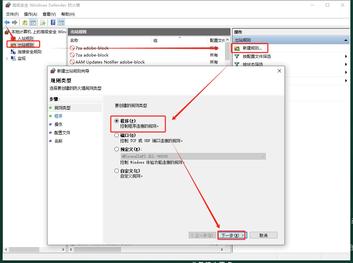This screenshot has height=263, width=353.
Task: Open the 操作(A) menu
Action: pyautogui.click(x=30, y=14)
